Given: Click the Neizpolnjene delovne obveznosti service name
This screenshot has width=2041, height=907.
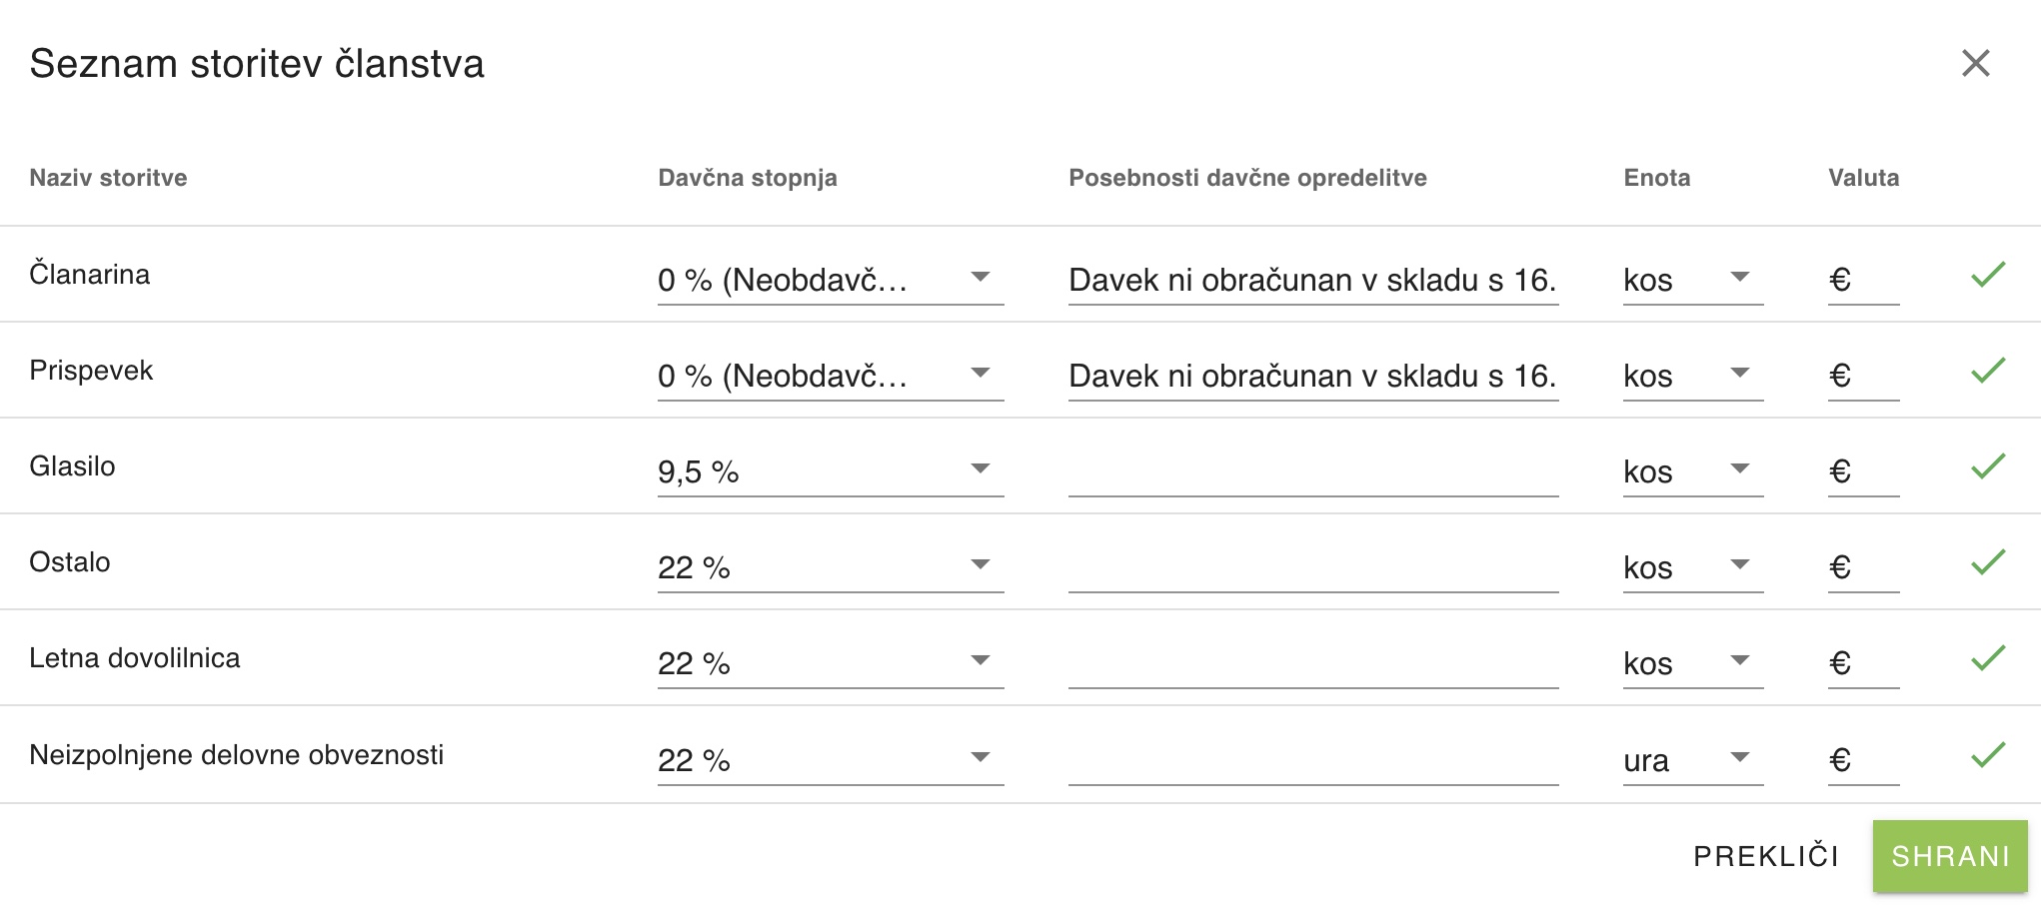Looking at the screenshot, I should 237,755.
